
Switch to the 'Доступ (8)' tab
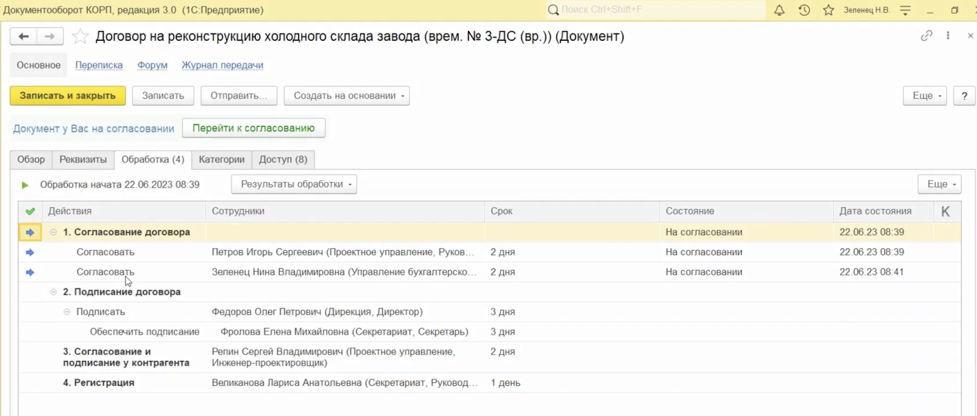[283, 159]
